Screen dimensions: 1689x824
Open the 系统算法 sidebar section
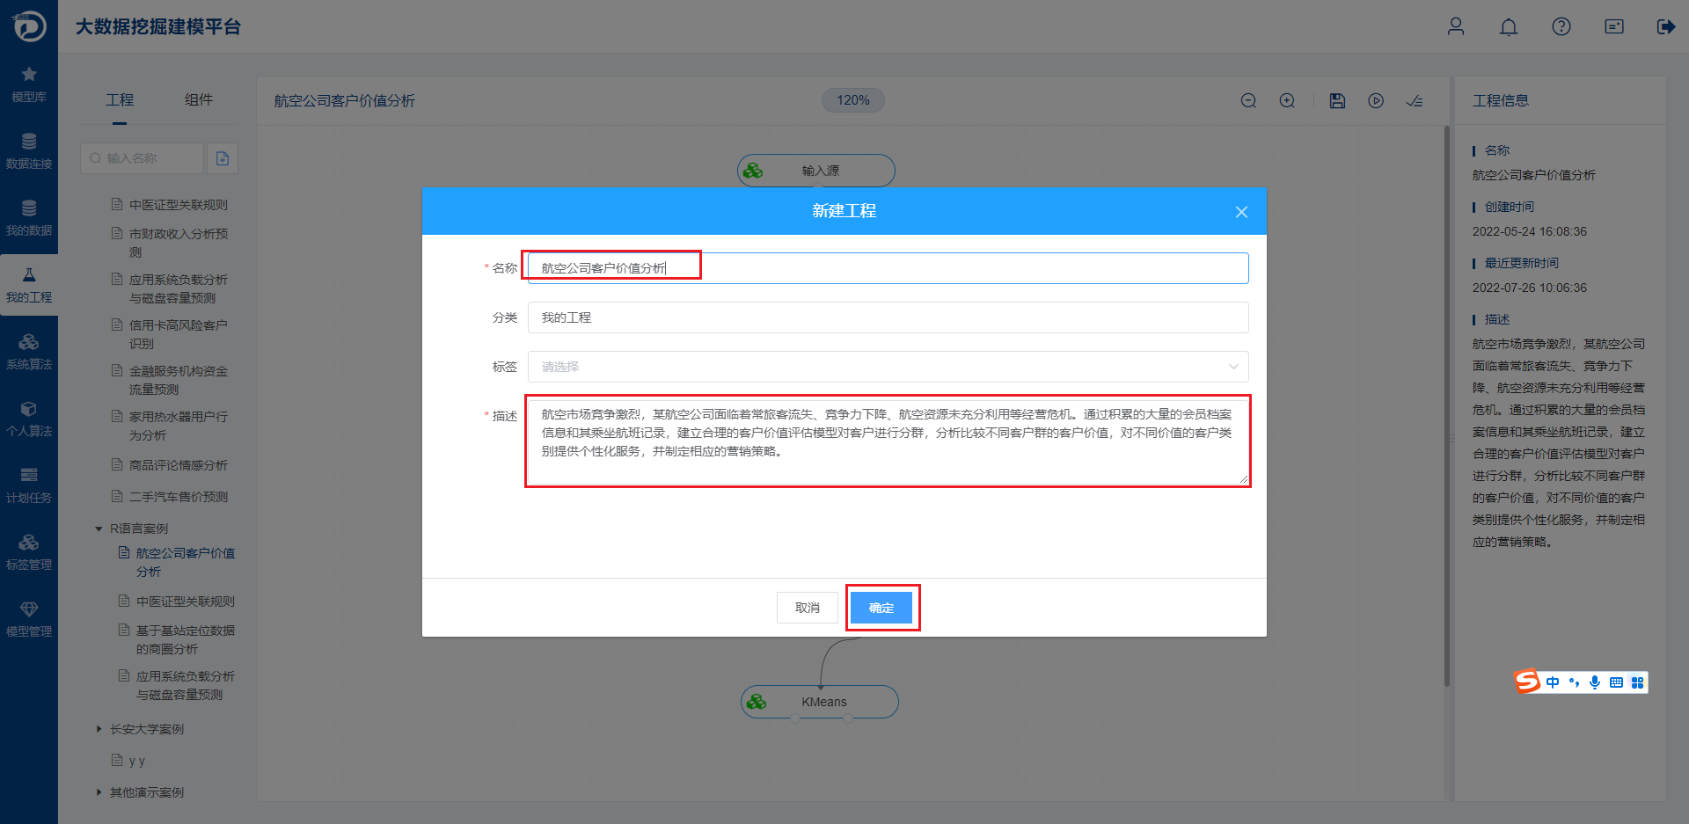pyautogui.click(x=29, y=353)
